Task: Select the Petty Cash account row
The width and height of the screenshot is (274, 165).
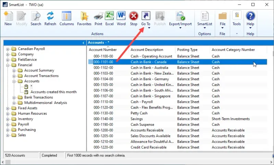Action: click(x=177, y=113)
